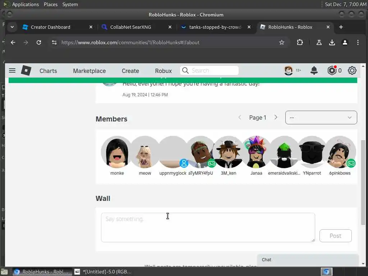Open member aTyMRY4fpU's avatar

click(x=201, y=152)
